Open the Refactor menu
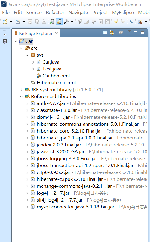This screenshot has width=150, height=242. click(x=55, y=13)
